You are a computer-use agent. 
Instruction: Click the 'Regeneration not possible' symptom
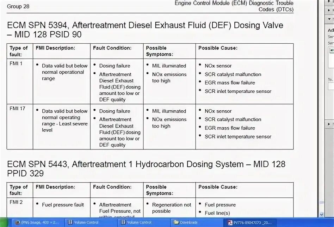point(172,208)
